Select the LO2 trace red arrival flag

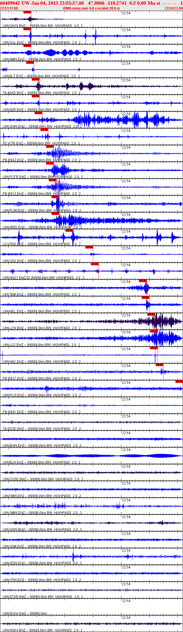tap(154, 331)
